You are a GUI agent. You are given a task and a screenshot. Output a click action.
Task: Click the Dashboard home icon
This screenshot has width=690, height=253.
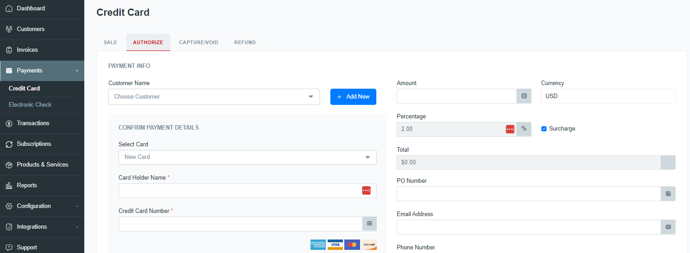pyautogui.click(x=9, y=9)
